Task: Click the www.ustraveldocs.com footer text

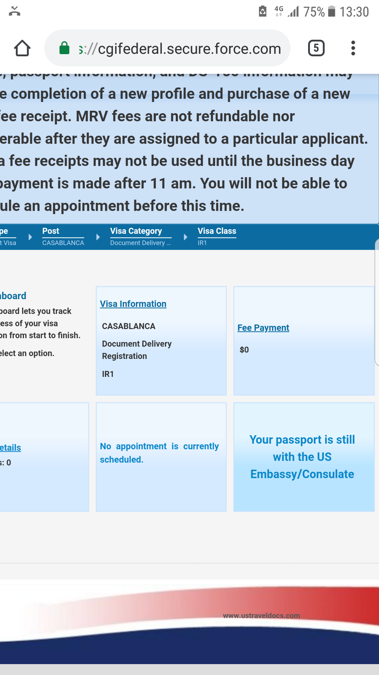Action: coord(261,616)
